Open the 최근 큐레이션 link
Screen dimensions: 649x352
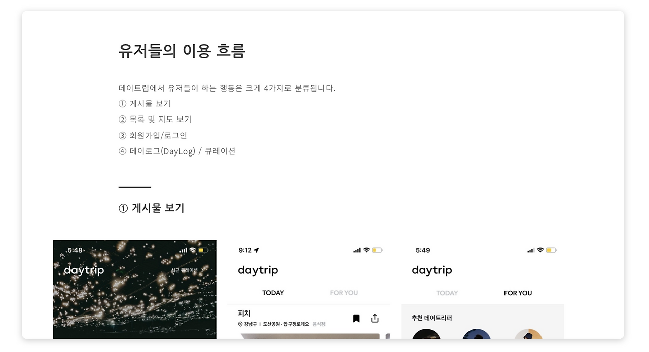pos(185,270)
